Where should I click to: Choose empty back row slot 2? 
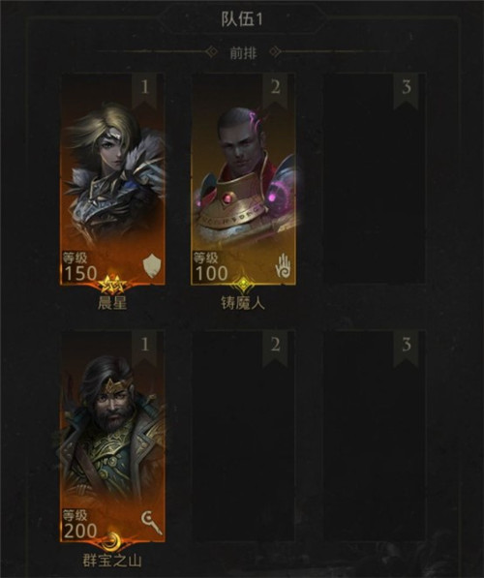[243, 437]
